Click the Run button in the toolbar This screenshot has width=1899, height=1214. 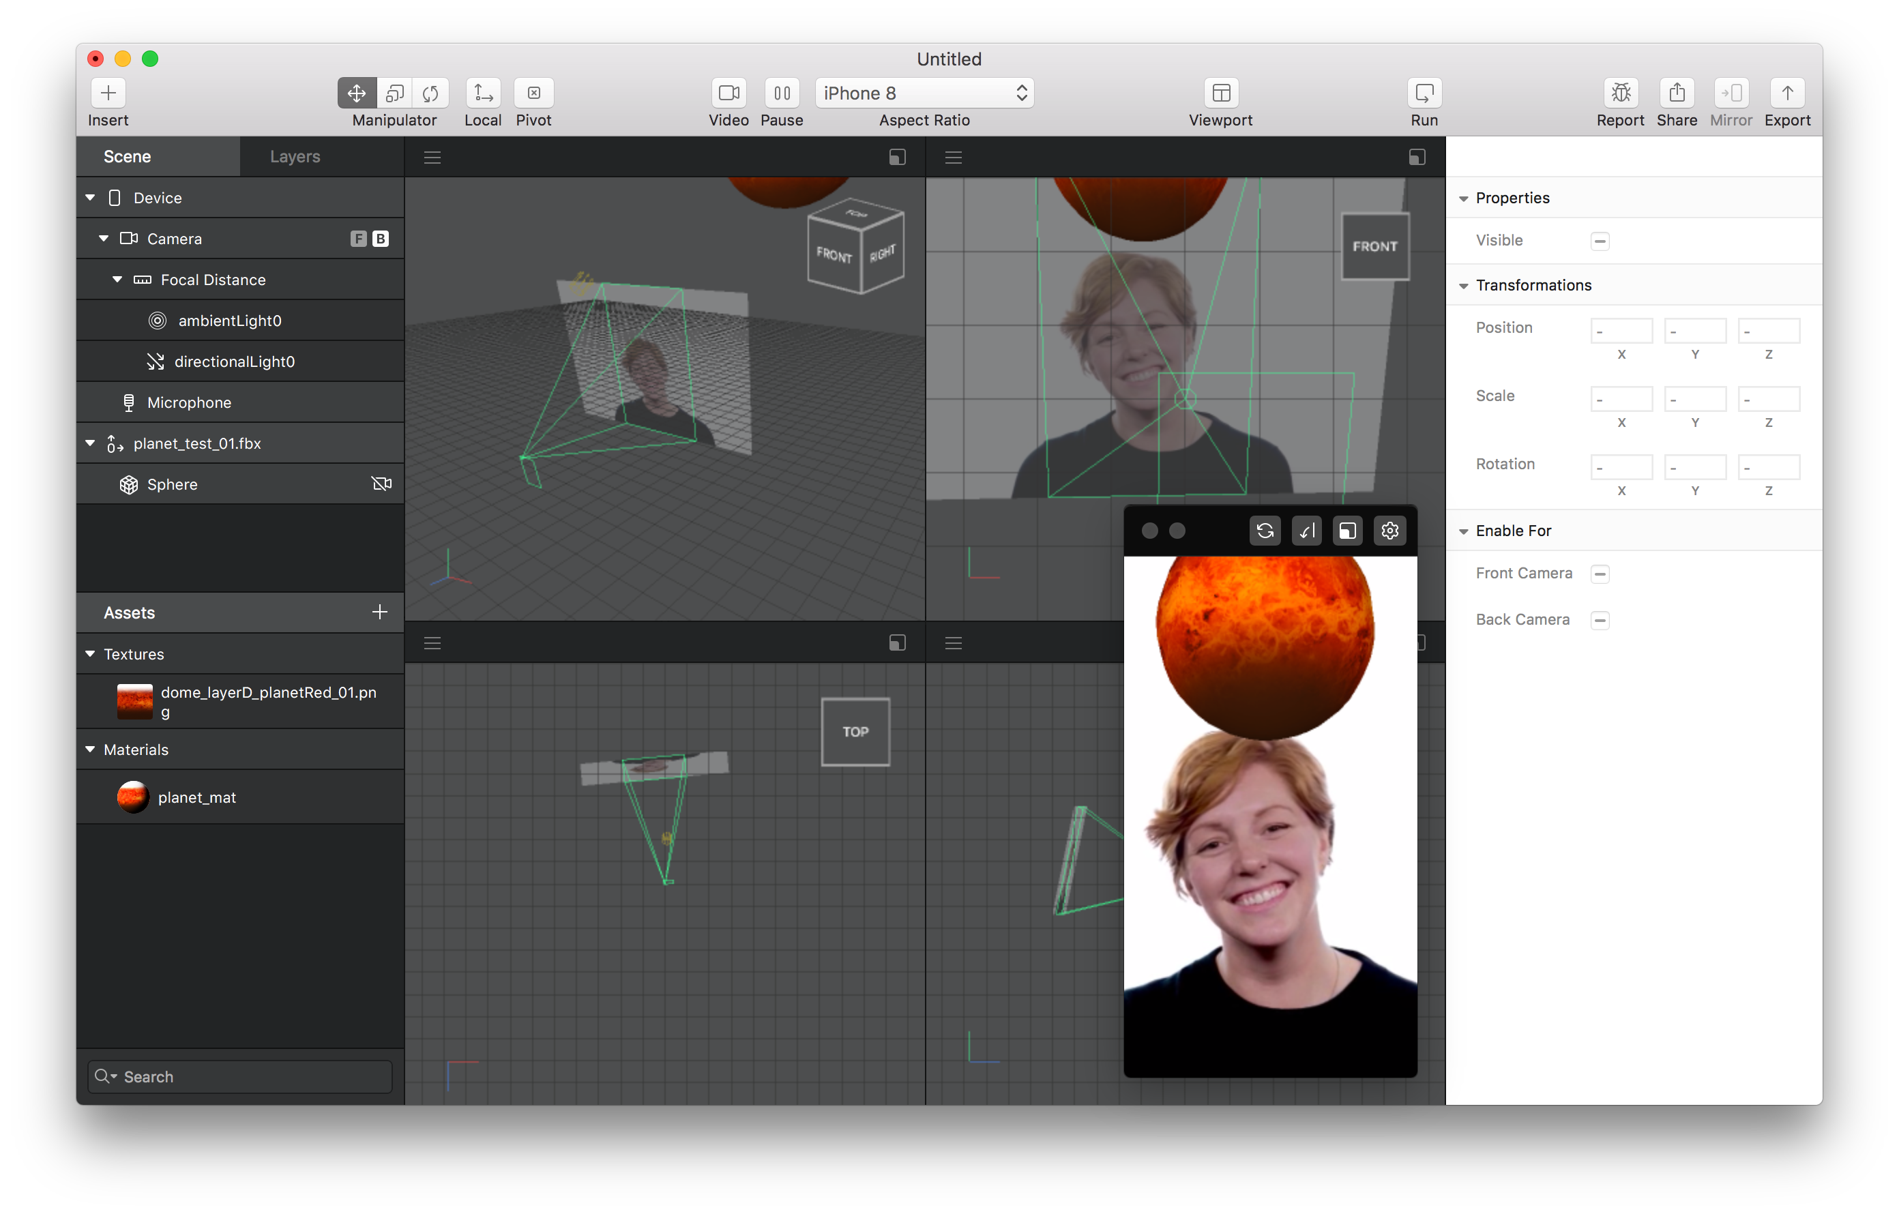pos(1424,92)
